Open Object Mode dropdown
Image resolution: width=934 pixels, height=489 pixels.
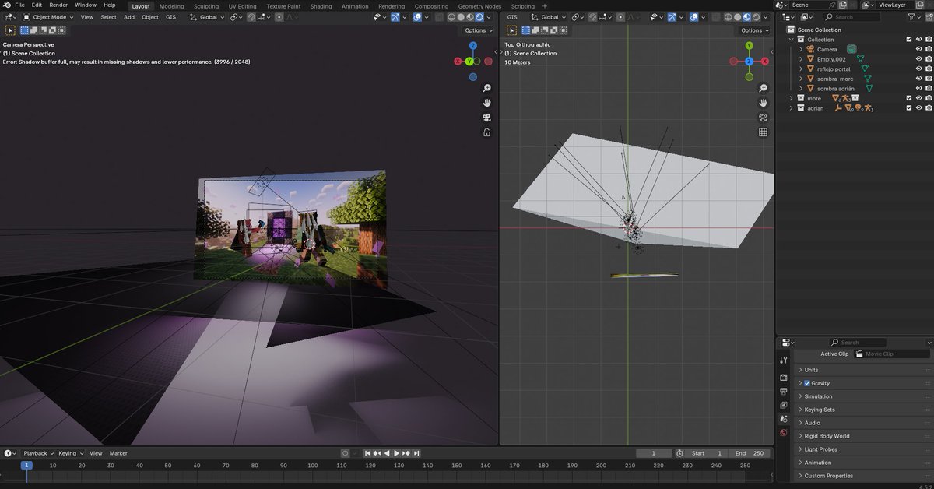point(47,16)
